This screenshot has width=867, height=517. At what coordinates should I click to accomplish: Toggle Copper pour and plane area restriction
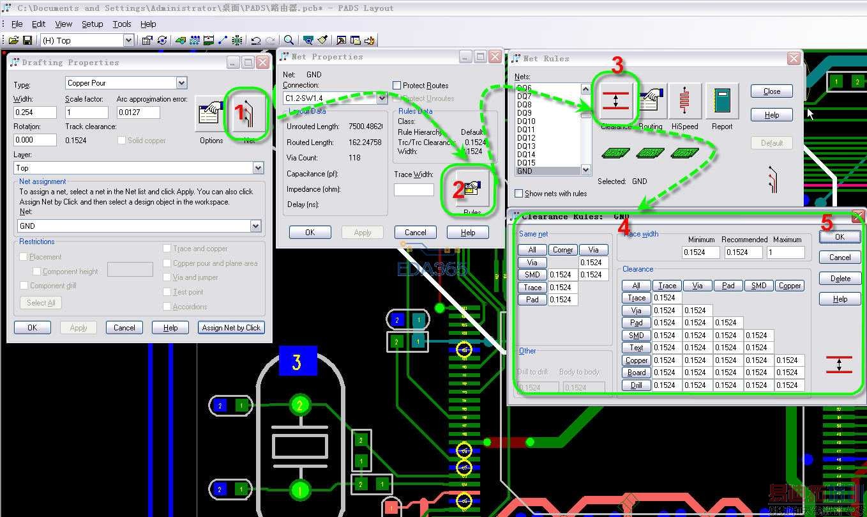point(167,263)
